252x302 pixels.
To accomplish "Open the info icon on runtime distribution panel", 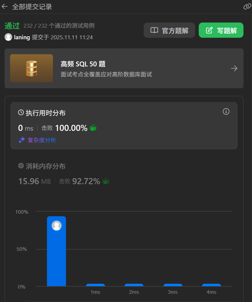I will click(x=226, y=111).
